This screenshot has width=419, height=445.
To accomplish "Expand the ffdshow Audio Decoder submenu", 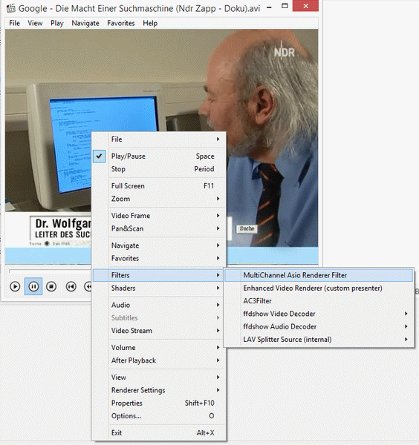I will [319, 327].
